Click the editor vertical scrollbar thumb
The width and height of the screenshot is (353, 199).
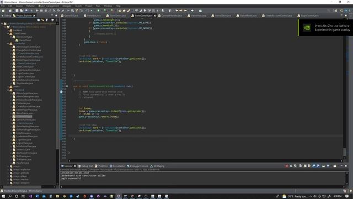tap(344, 152)
